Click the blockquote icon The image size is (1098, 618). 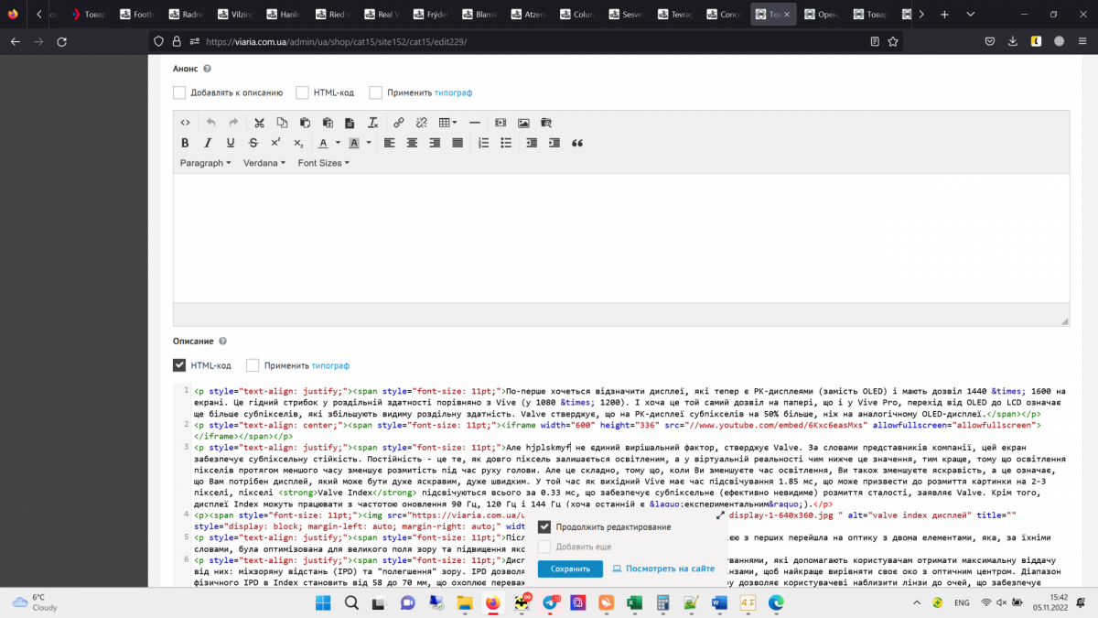click(x=577, y=143)
